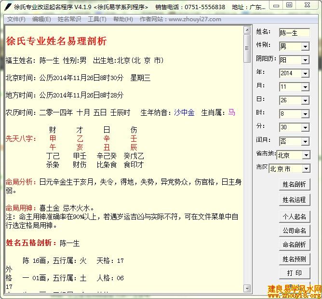Expand the 闰月 leap month dropdown
The image size is (322, 299).
point(305,142)
